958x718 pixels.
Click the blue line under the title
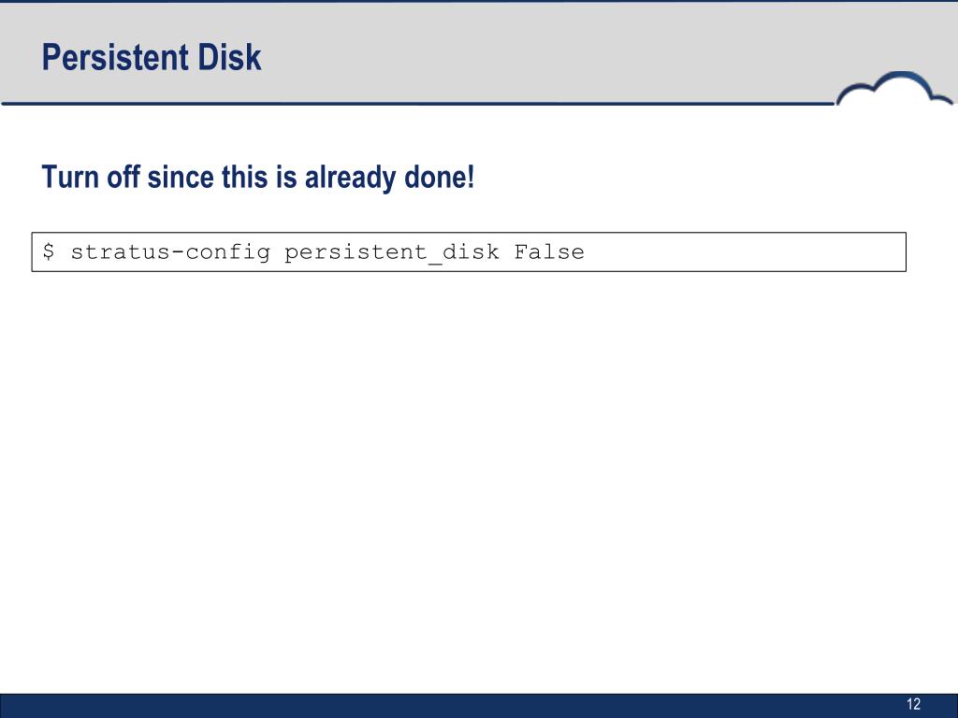coord(418,104)
